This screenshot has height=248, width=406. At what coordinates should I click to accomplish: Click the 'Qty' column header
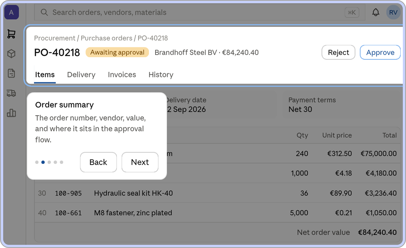pyautogui.click(x=302, y=135)
